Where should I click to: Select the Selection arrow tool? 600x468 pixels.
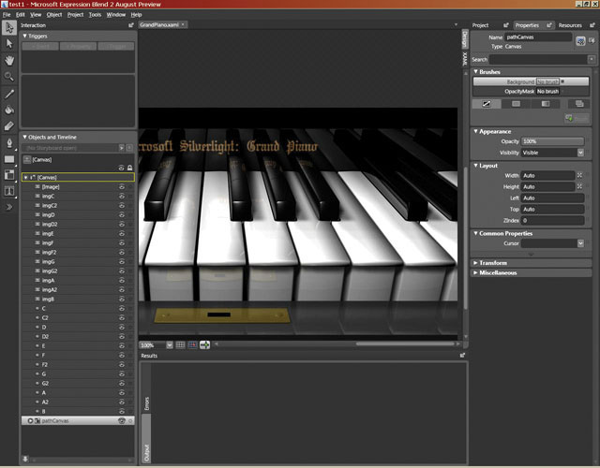[9, 28]
